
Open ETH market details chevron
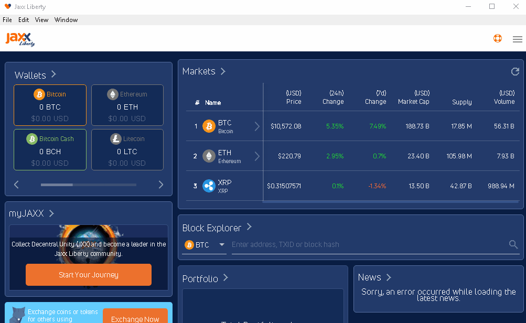257,156
